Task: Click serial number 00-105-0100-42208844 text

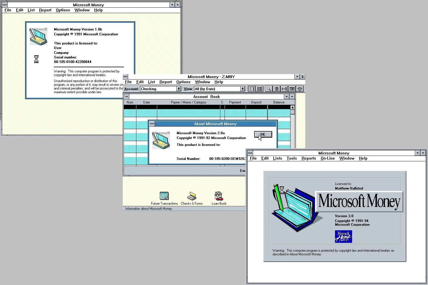Action: (x=73, y=62)
